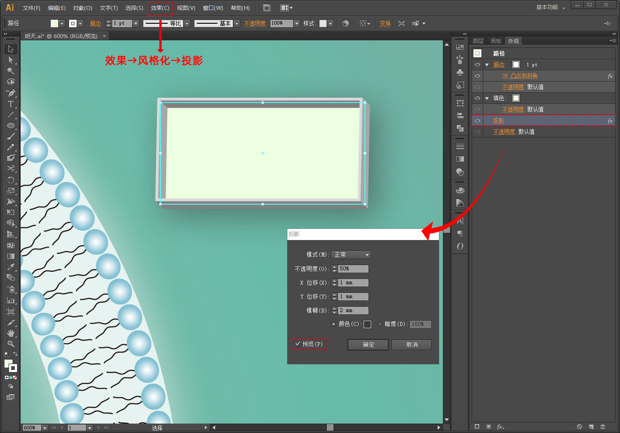Uncheck the 预览(P) checkbox
Screen dimensions: 620x433
click(x=298, y=344)
